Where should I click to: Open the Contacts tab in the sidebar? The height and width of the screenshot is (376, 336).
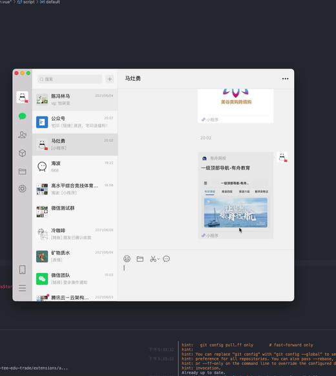(x=22, y=135)
